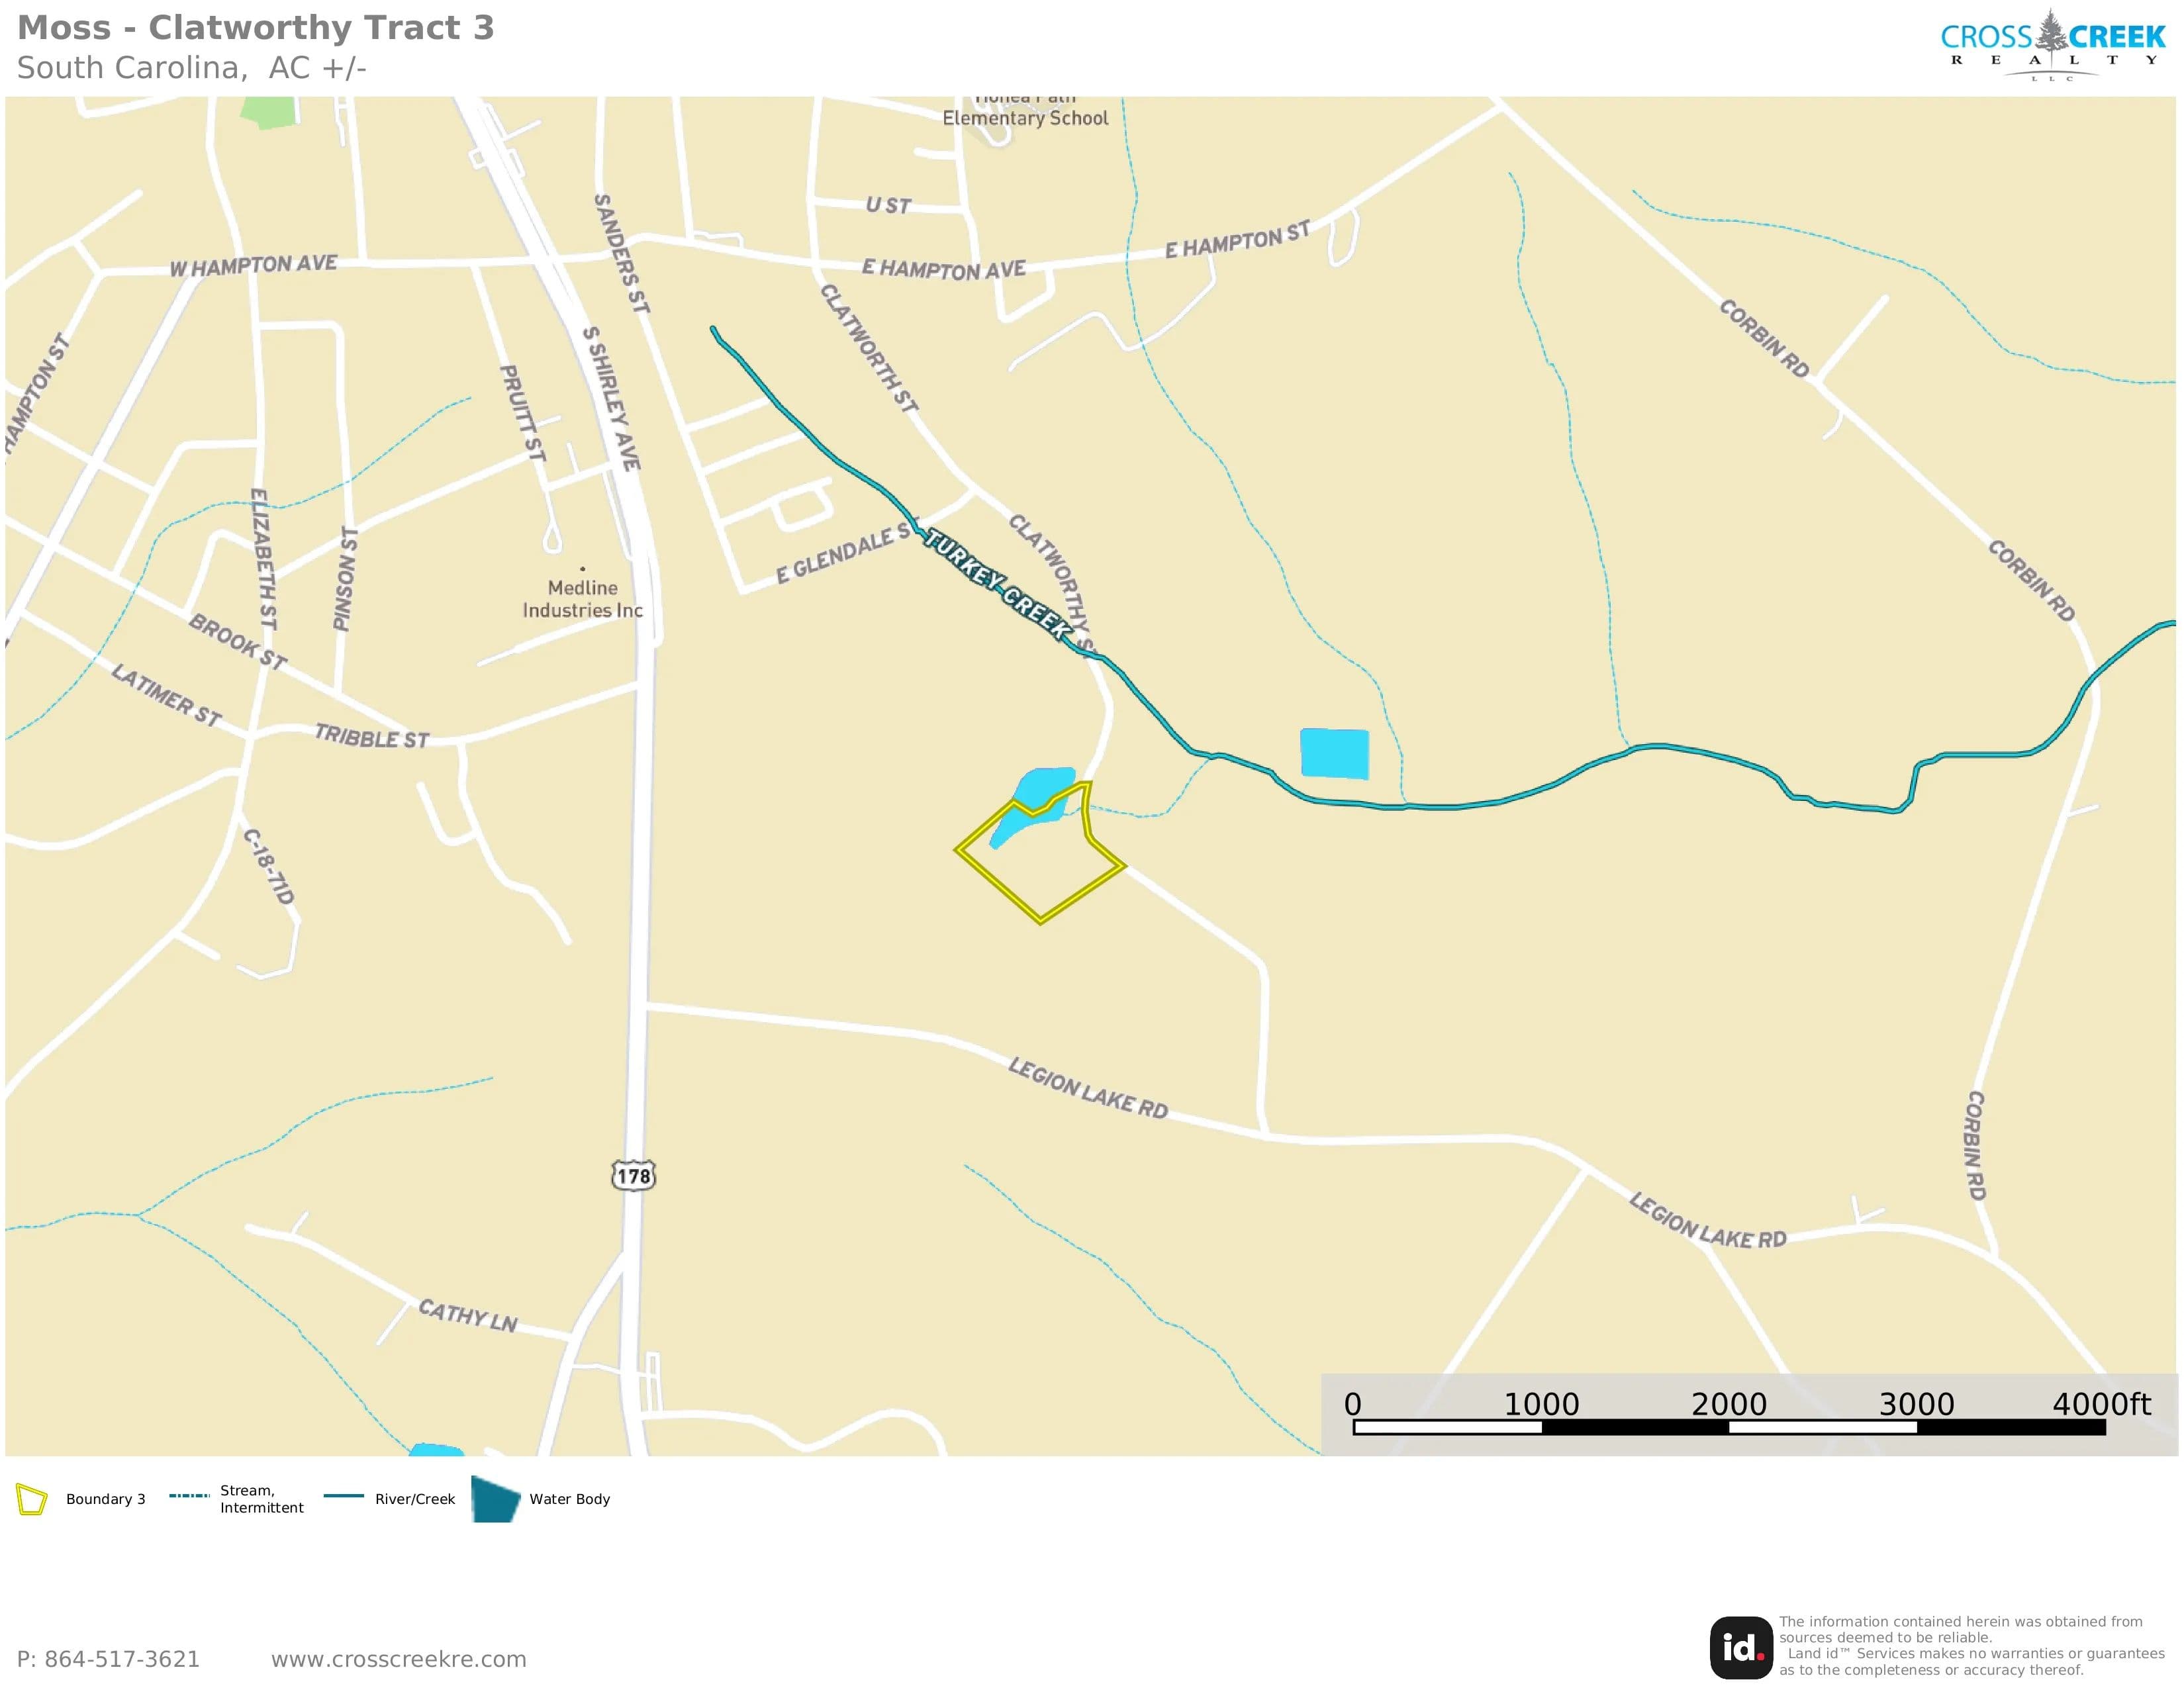This screenshot has height=1688, width=2184.
Task: Click the Cross Creek Realty logo
Action: coord(2052,45)
